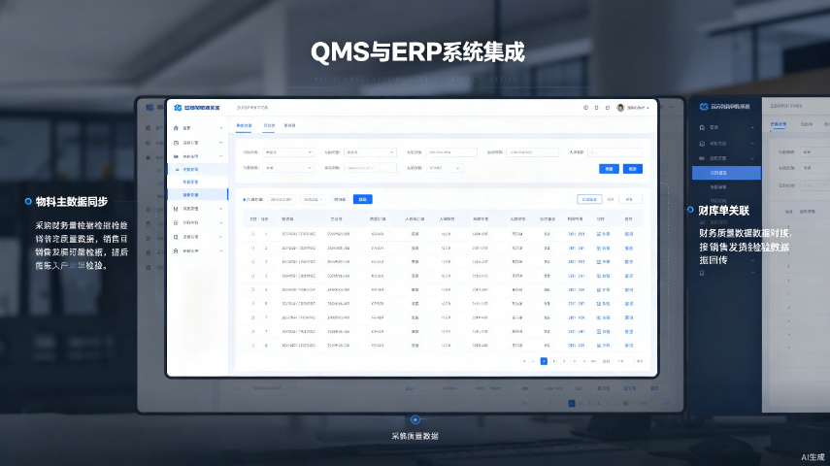830x466 pixels.
Task: Tick the checkbox of the row numbered 4
Action: (x=252, y=289)
